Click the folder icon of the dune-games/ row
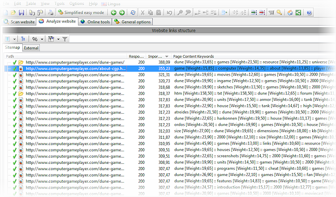The width and height of the screenshot is (336, 197). (21, 62)
